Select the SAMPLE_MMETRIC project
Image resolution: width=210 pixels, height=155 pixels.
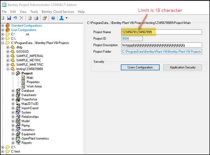[x=30, y=65]
